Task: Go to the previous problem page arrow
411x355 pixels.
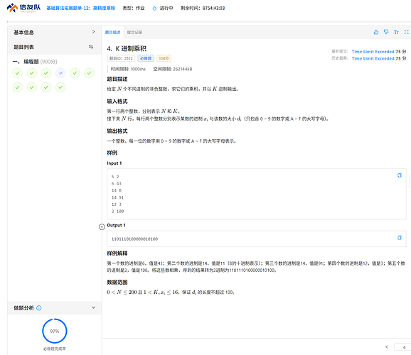Action: (386, 347)
